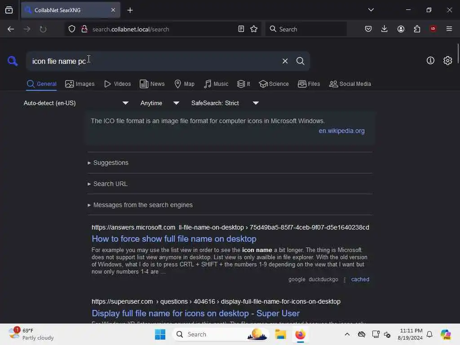Viewport: 460px width, 345px height.
Task: Open the notifications bell
Action: tap(429, 334)
